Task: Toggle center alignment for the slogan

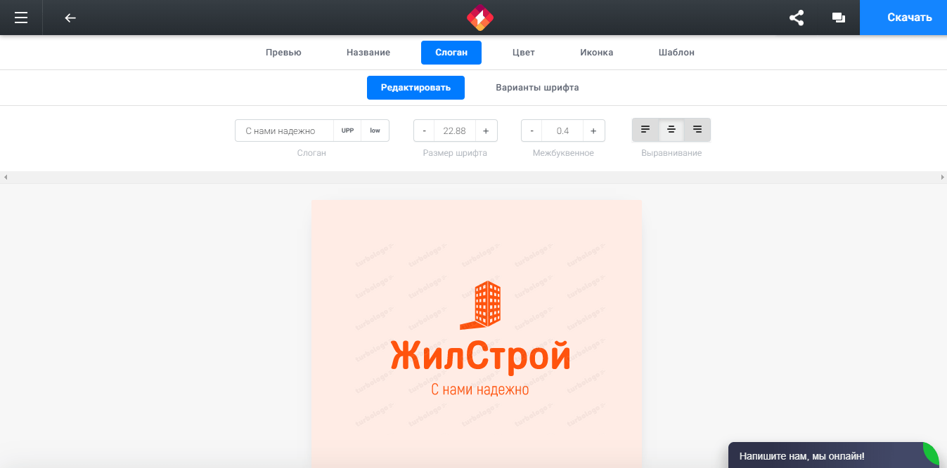Action: coord(671,129)
